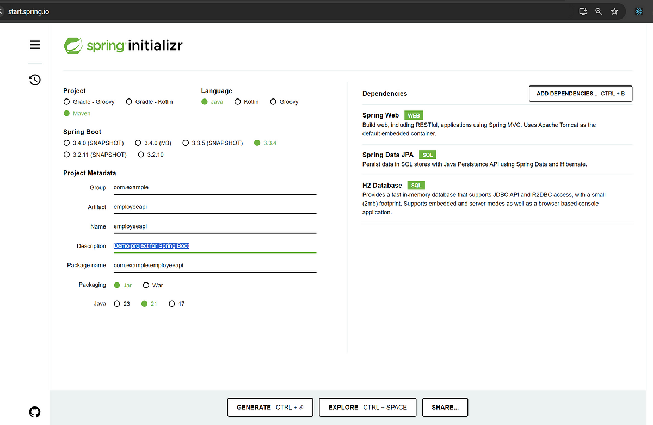Select Java version 21
653x425 pixels.
pyautogui.click(x=149, y=304)
